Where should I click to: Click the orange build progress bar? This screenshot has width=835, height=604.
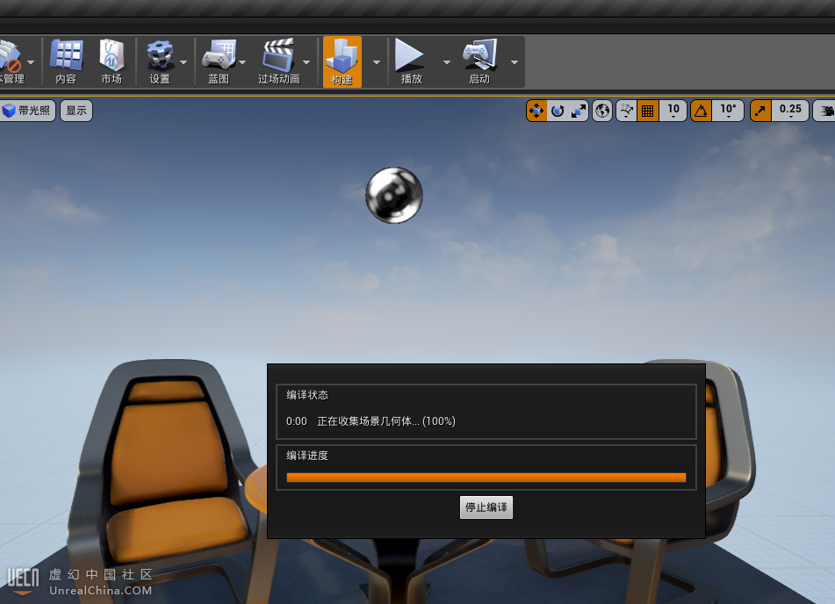coord(486,478)
